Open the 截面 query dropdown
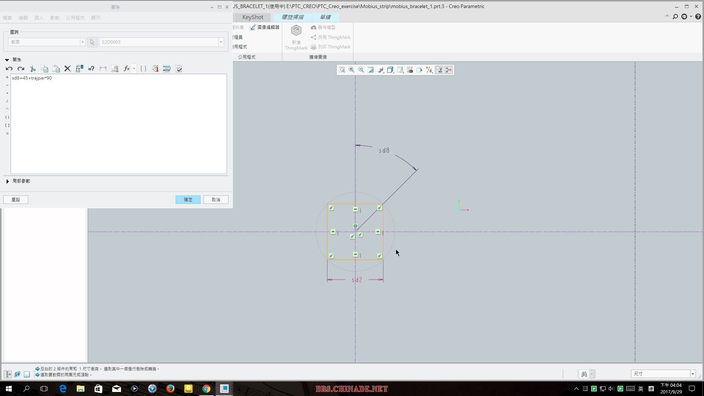Viewport: 704px width, 396px height. (82, 42)
